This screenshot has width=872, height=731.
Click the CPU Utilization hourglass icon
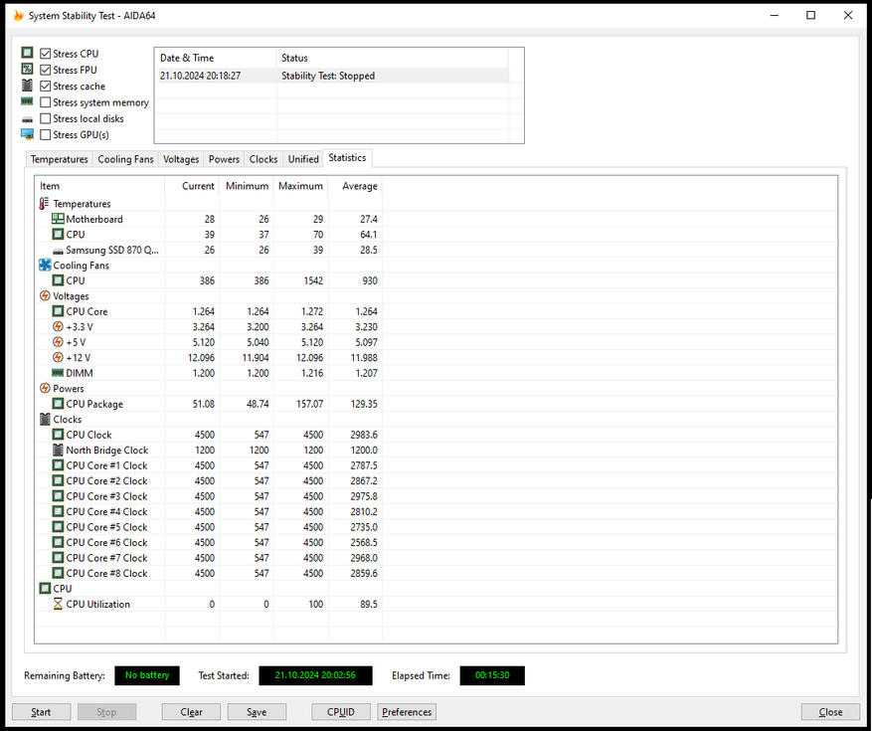(58, 604)
